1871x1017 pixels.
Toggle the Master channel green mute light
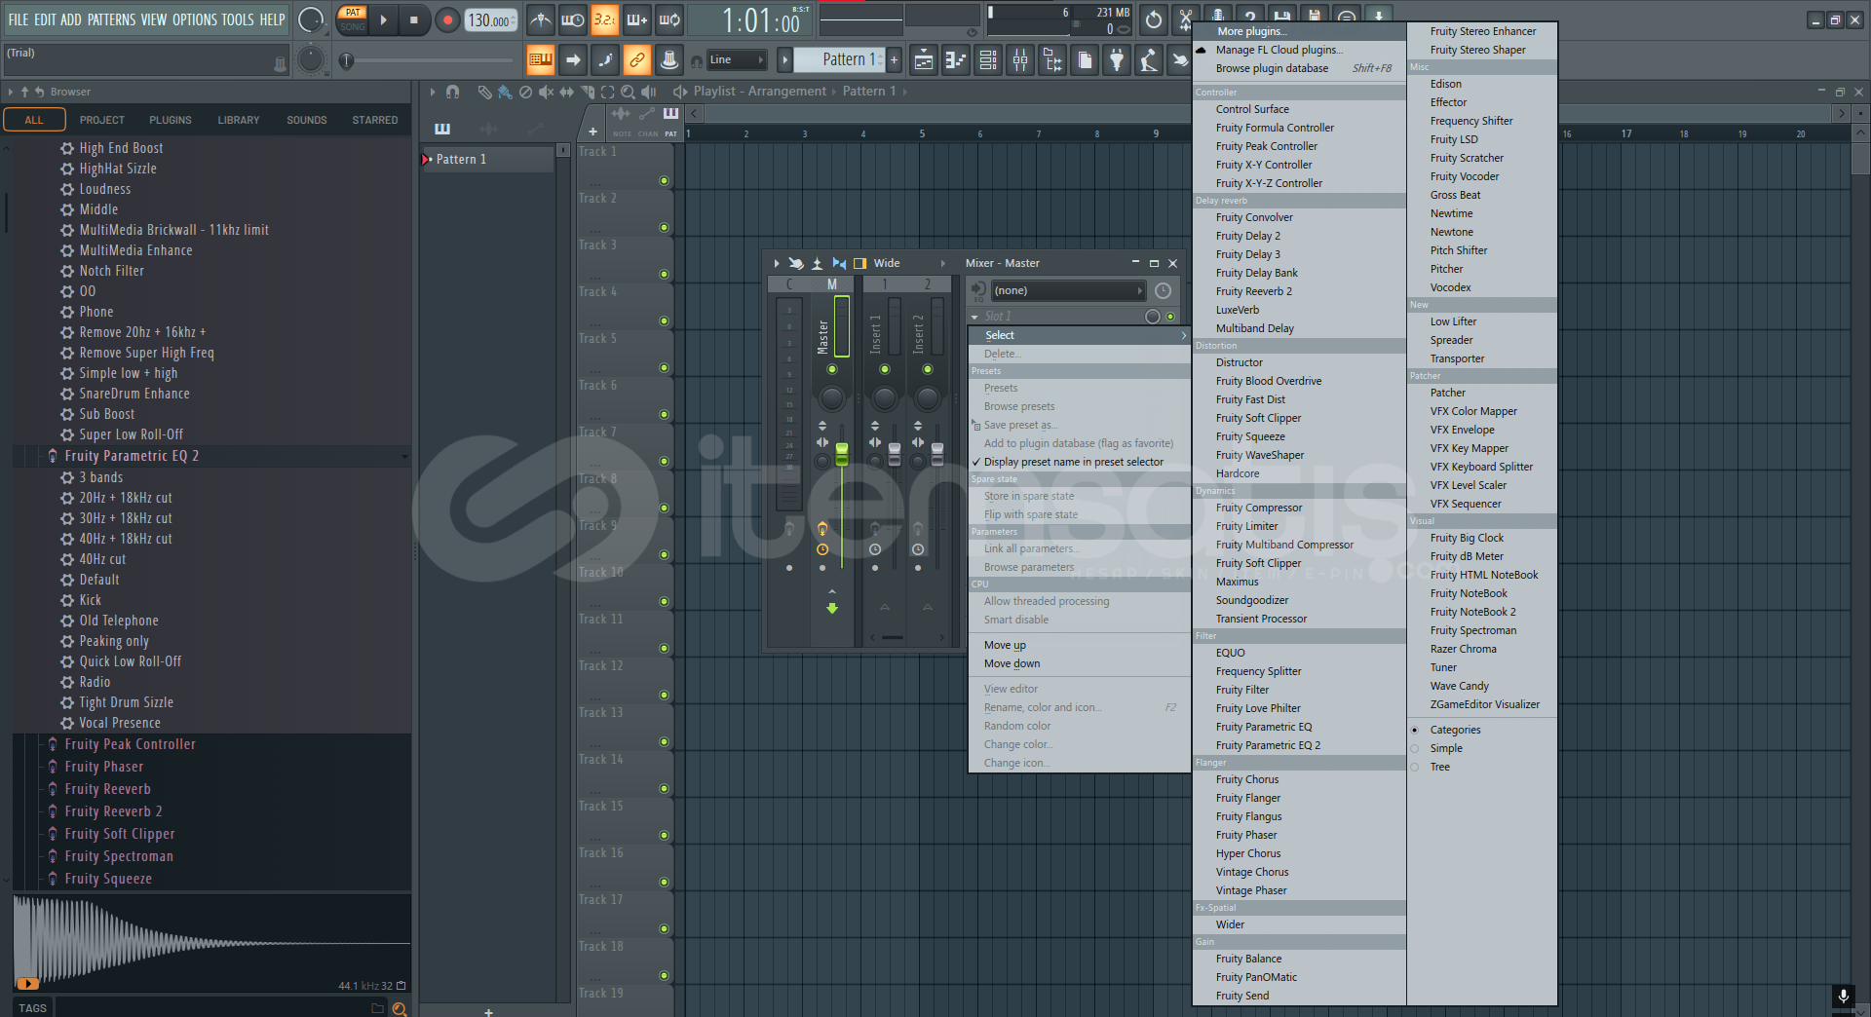(831, 369)
